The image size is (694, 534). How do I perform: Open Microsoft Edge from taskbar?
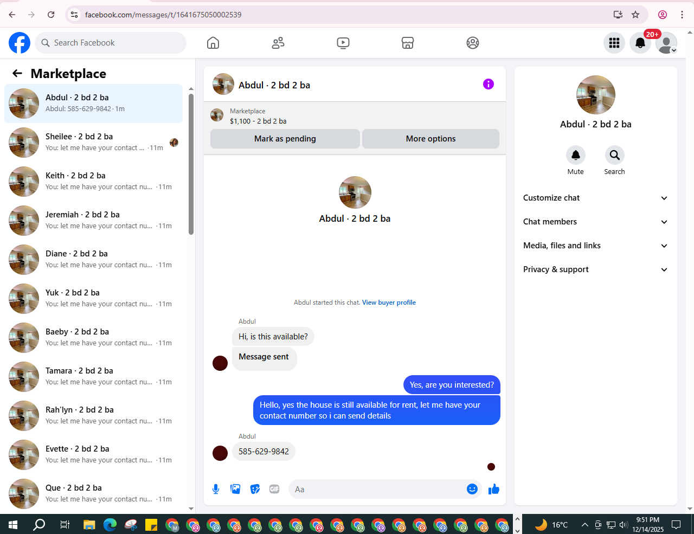click(110, 524)
